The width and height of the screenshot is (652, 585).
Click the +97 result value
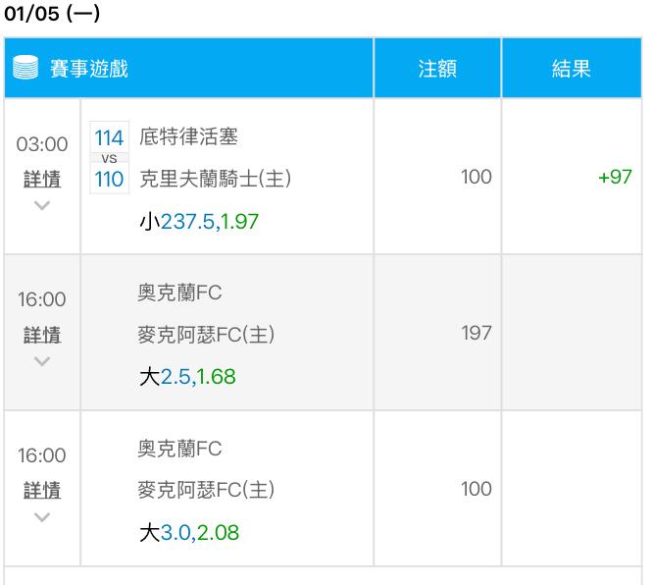pyautogui.click(x=614, y=178)
